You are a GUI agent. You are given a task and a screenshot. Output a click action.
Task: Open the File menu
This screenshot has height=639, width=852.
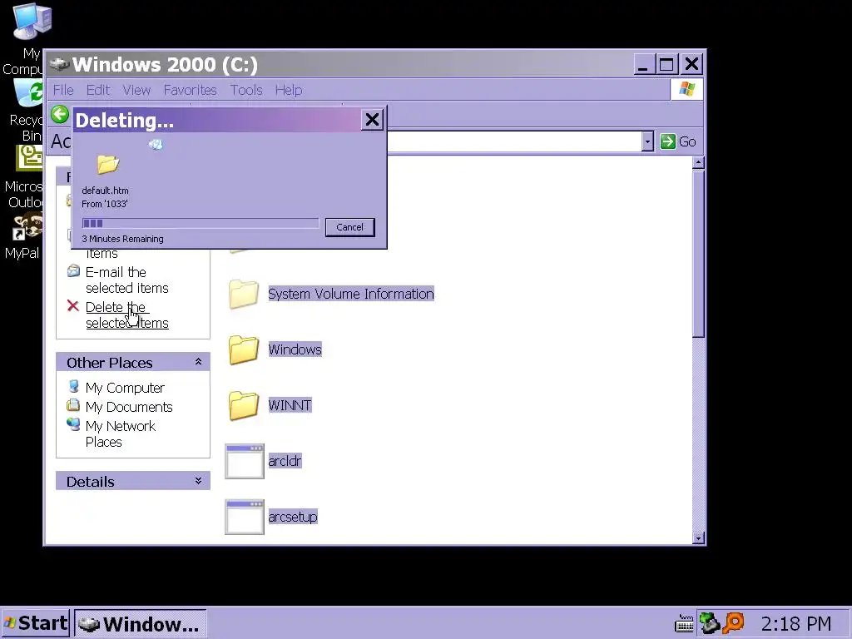coord(63,90)
